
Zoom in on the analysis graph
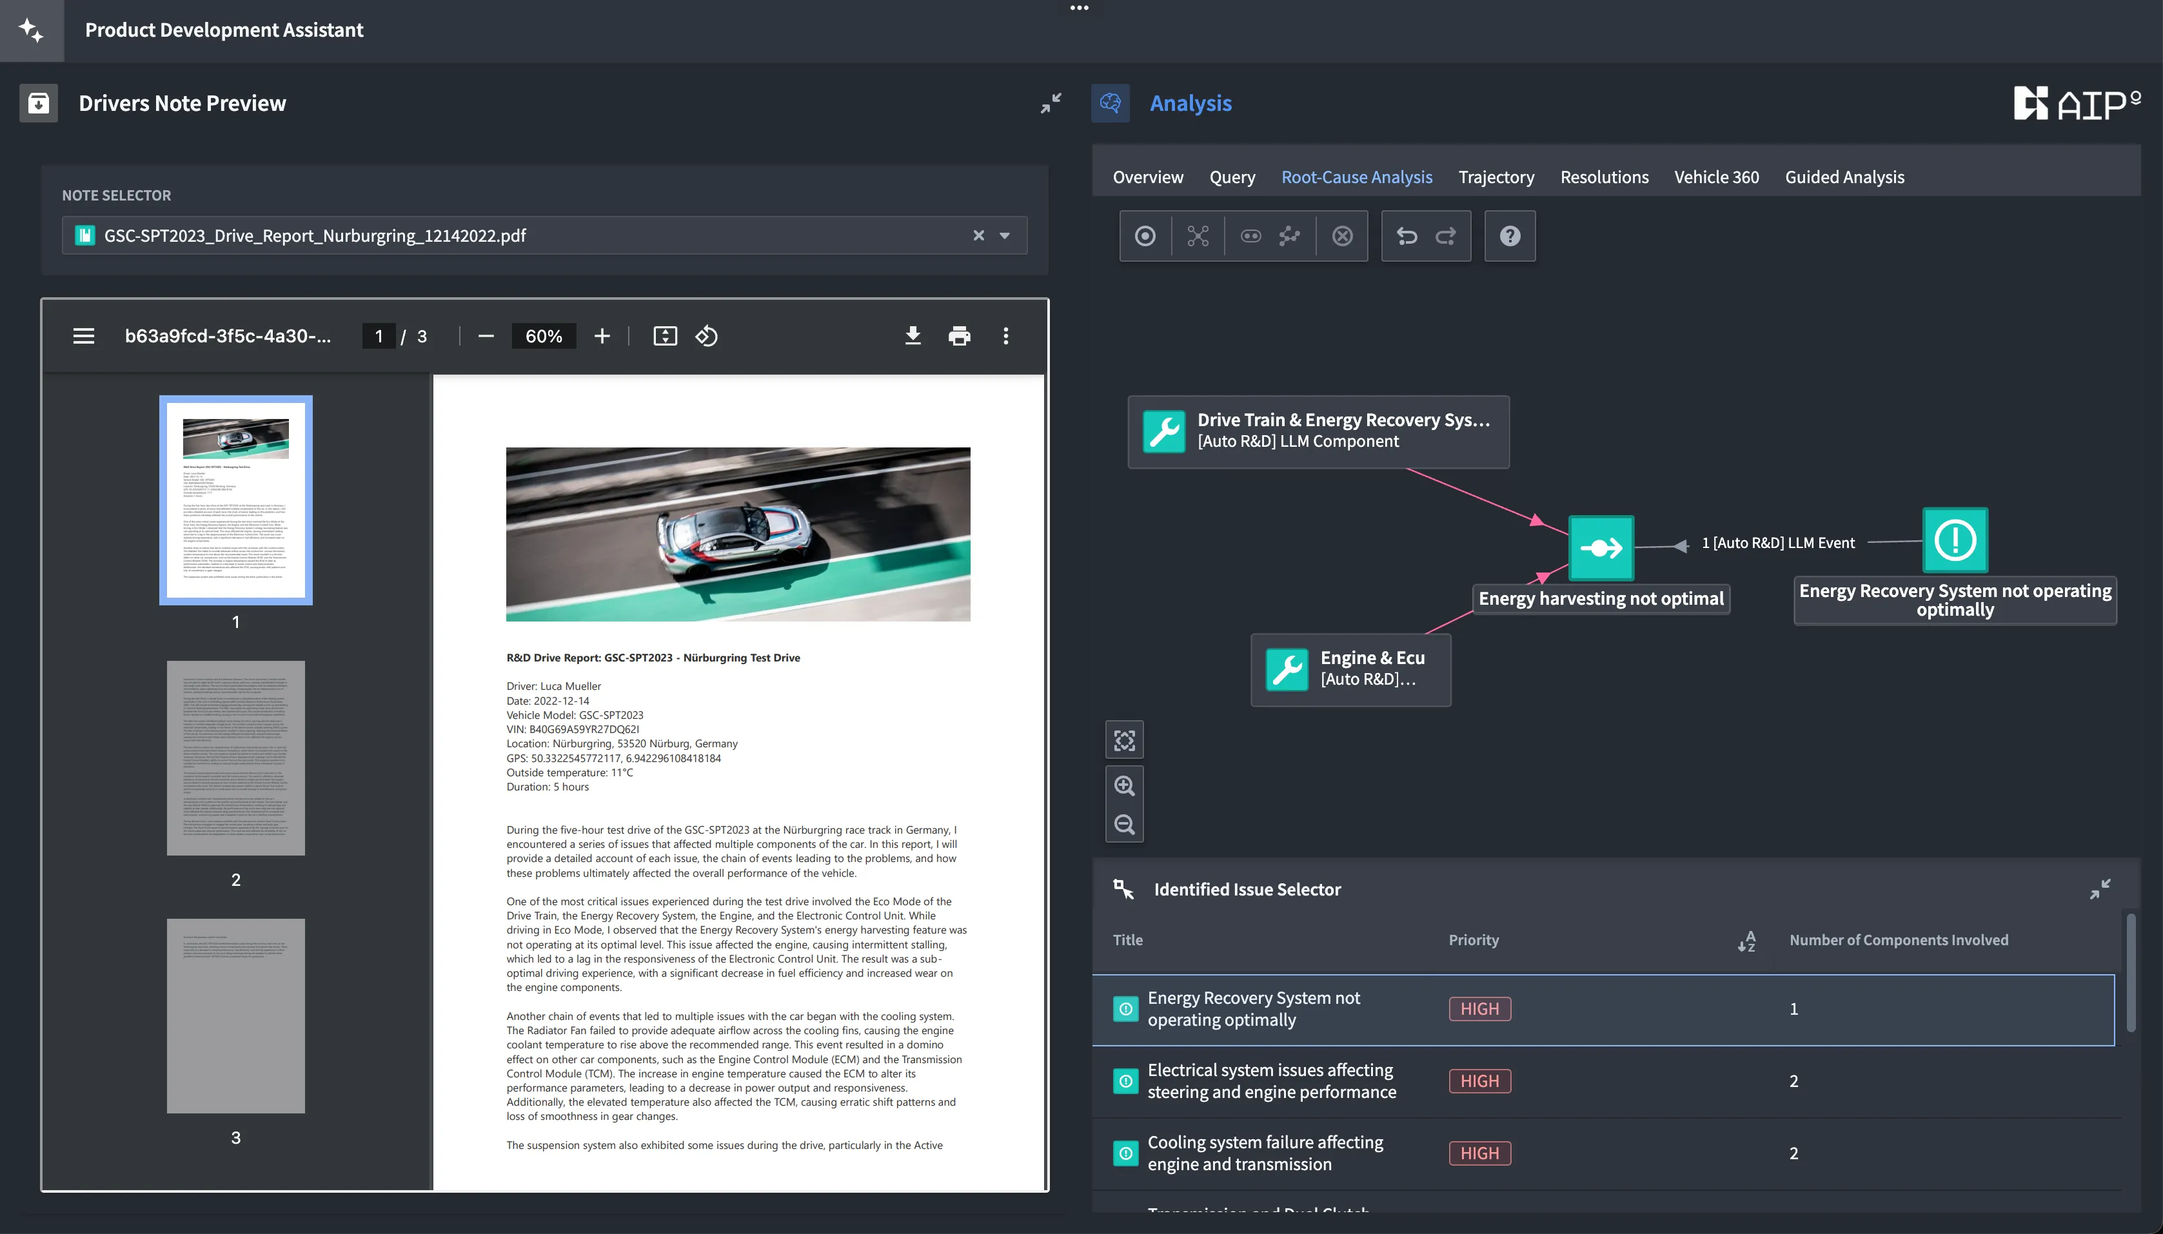[1124, 786]
